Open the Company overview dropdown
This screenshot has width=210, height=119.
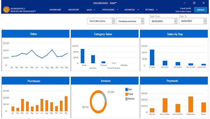pos(130,21)
